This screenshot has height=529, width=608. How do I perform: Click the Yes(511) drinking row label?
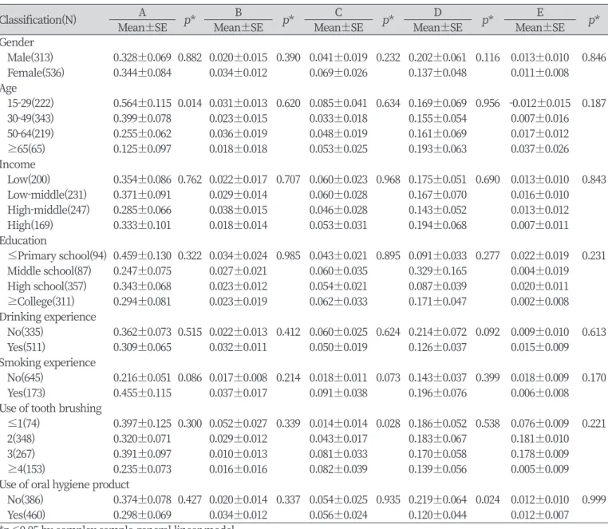click(26, 347)
